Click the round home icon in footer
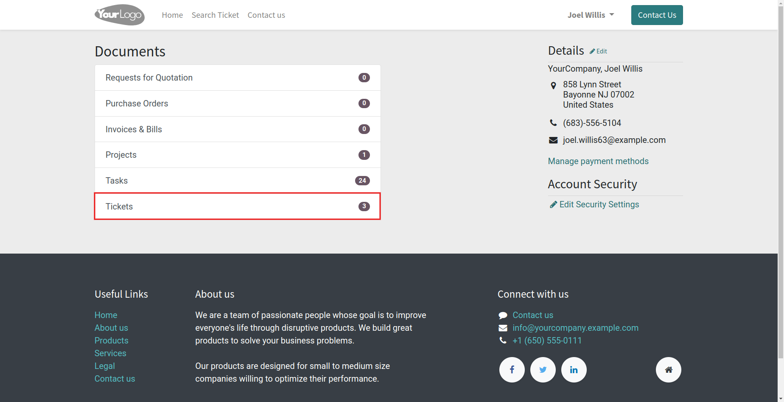This screenshot has height=402, width=784. pyautogui.click(x=669, y=370)
